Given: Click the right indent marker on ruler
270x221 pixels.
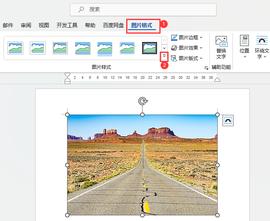Looking at the screenshot, I should (217, 80).
